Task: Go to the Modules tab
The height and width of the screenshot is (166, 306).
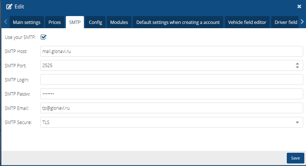Action: tap(119, 22)
